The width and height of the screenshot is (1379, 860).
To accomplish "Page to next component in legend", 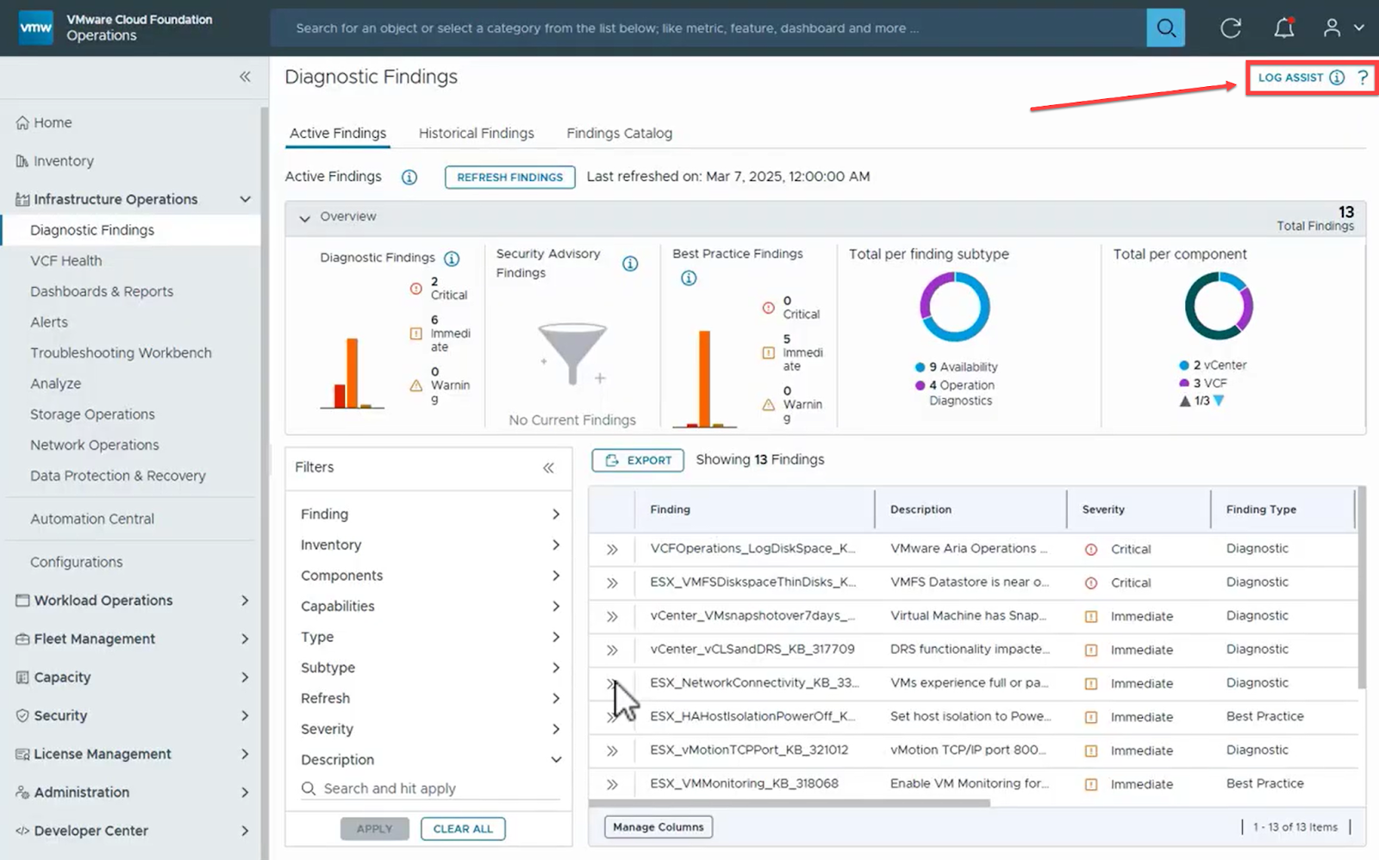I will (1219, 402).
